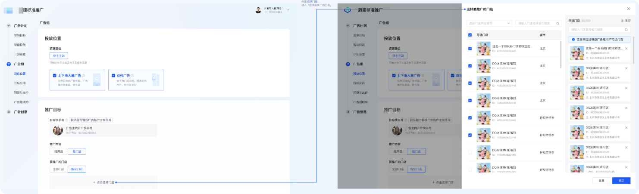Click the 广告计划 completed-step checkmark icon, left window
Image resolution: width=639 pixels, height=194 pixels.
coord(9,25)
